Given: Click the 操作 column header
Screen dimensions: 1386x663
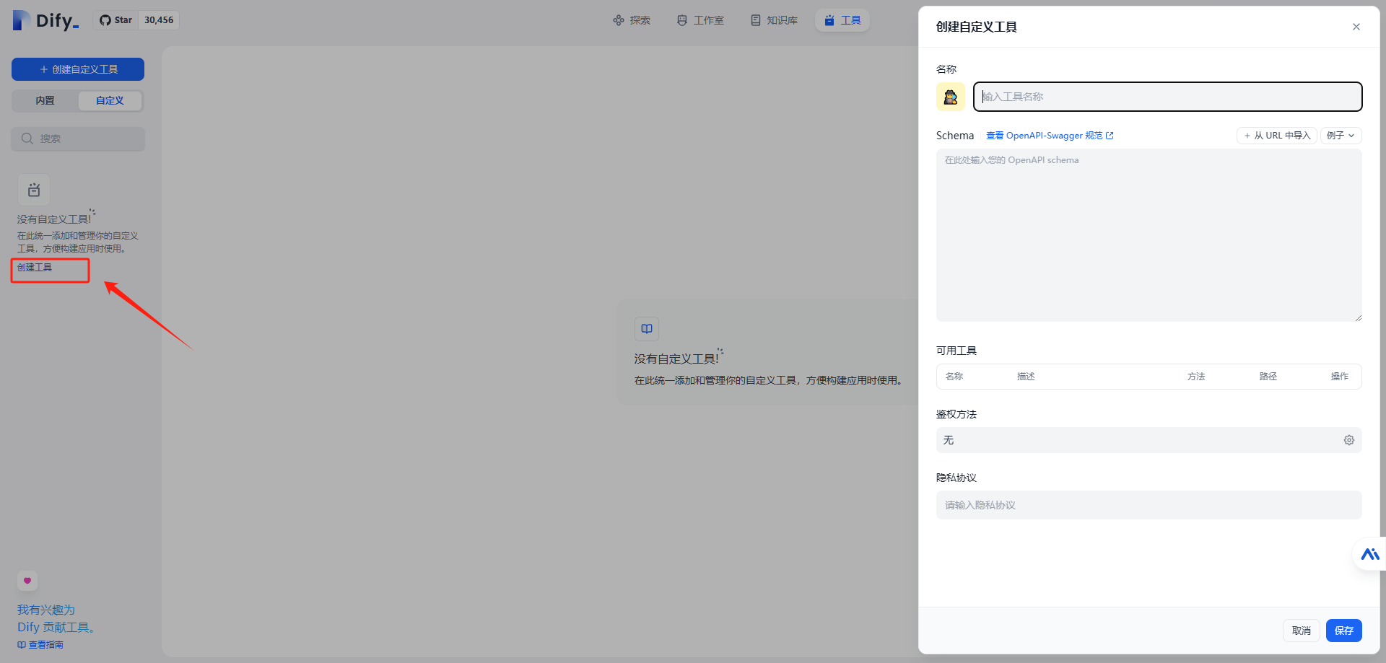Looking at the screenshot, I should point(1340,377).
